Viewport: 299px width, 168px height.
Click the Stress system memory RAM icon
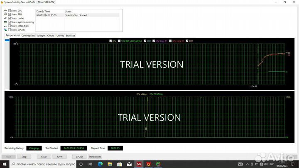coord(5,22)
